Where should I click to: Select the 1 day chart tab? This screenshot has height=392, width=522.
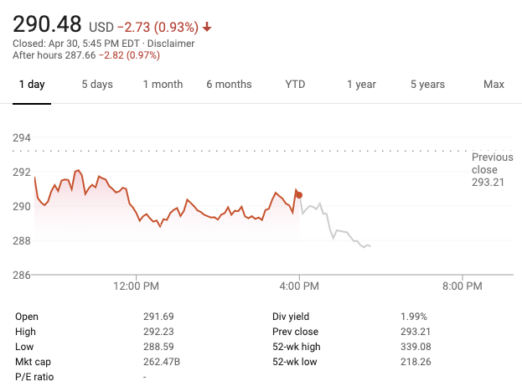(x=31, y=85)
